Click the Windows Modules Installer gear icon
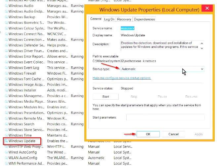 [6, 107]
